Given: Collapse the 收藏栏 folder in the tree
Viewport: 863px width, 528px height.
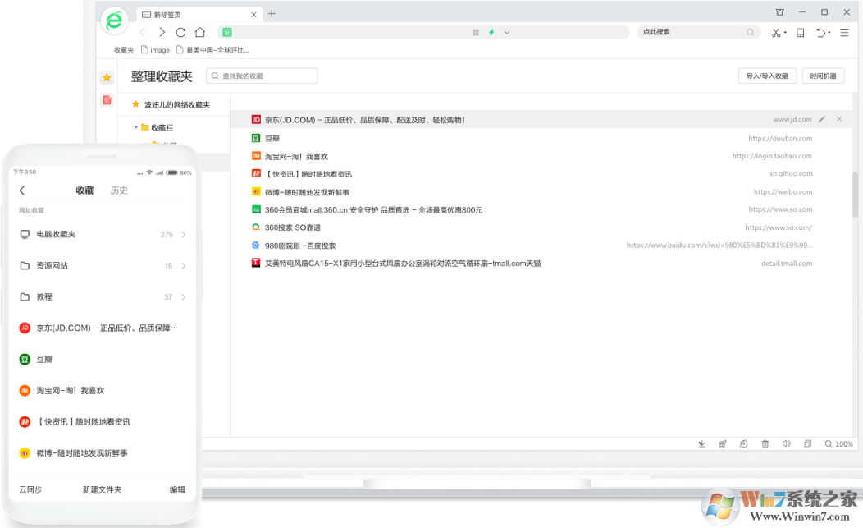Looking at the screenshot, I should (136, 127).
